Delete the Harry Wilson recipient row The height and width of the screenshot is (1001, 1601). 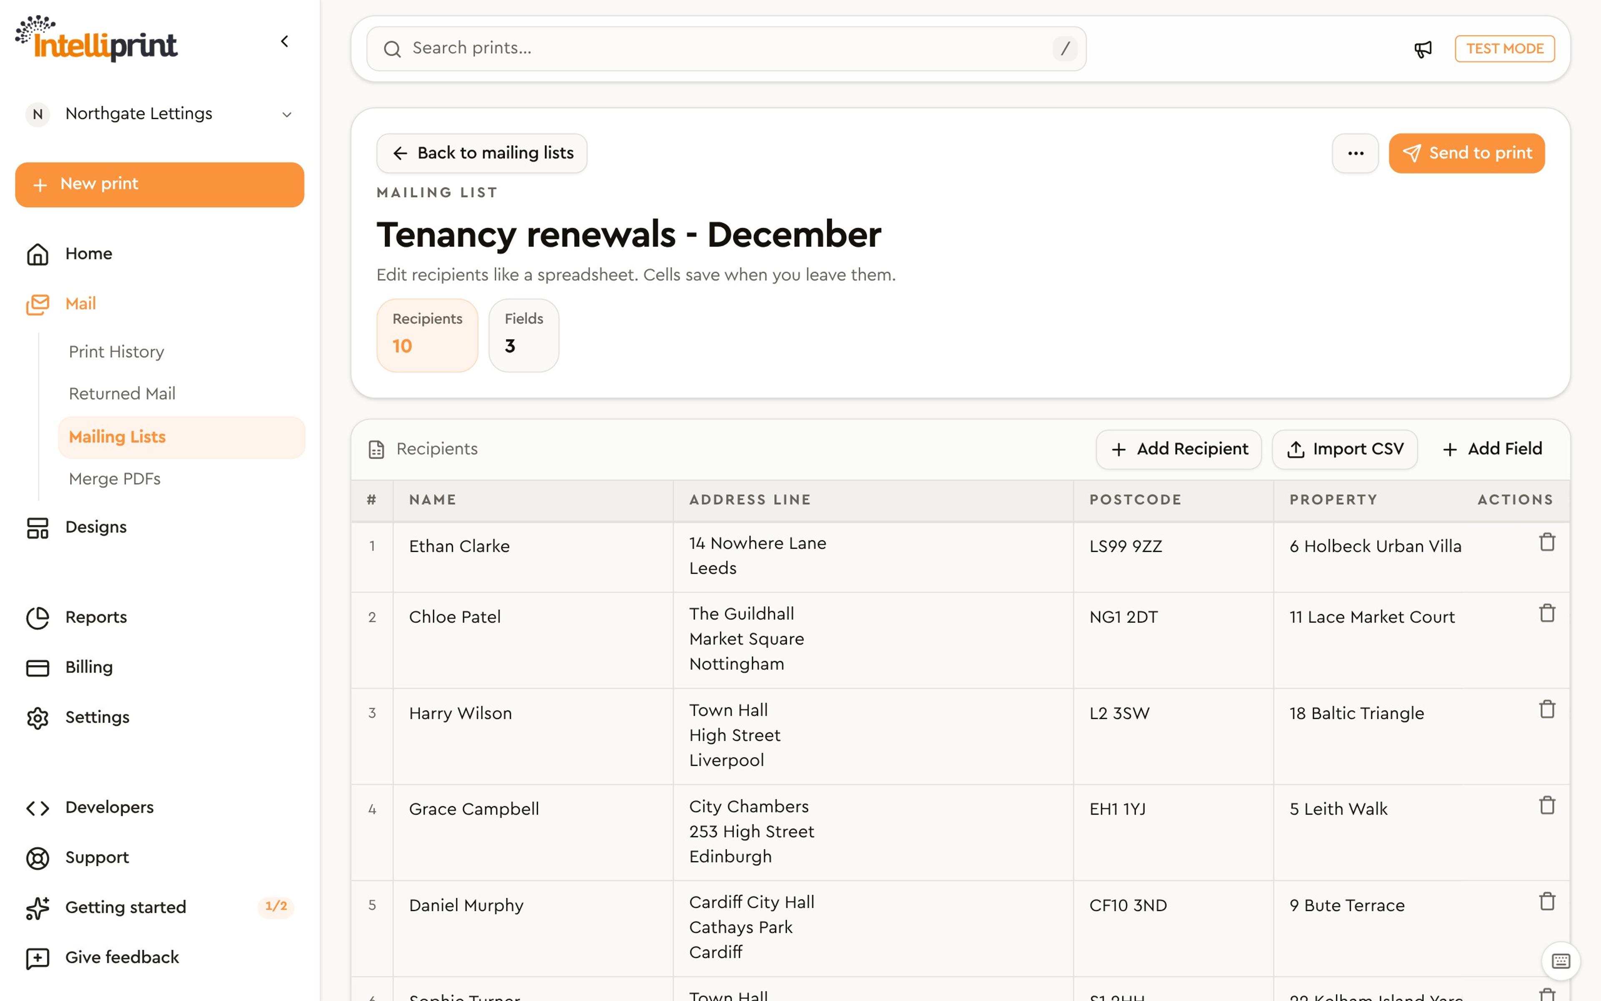coord(1547,709)
